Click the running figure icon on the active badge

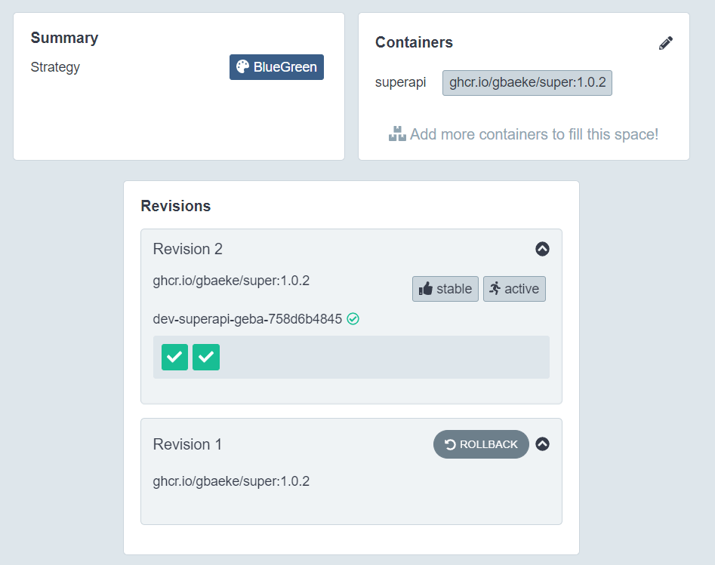(495, 288)
